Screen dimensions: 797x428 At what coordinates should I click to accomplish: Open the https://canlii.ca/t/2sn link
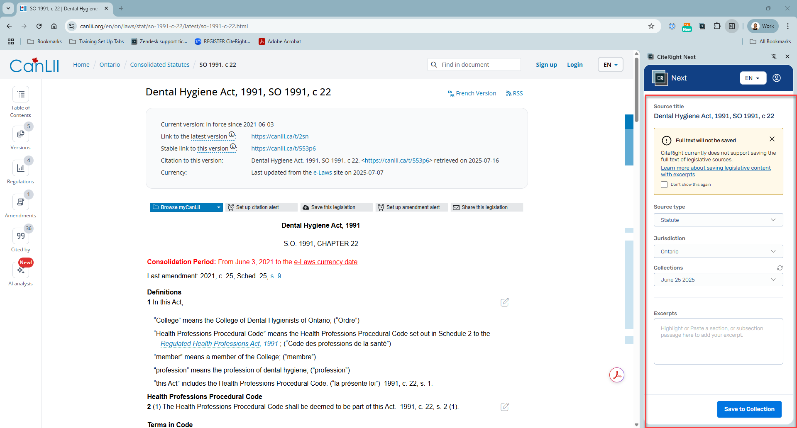point(280,136)
